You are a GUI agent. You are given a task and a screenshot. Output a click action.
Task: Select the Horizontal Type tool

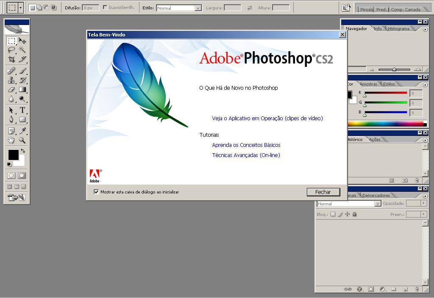point(22,110)
